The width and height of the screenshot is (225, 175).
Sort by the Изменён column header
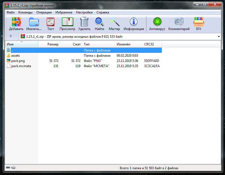[x=129, y=44]
